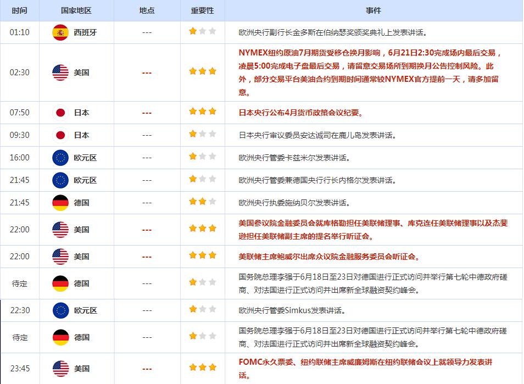524x384 pixels.
Task: Open the NYMEX纽约原油7月期货 event text
Action: (370, 73)
